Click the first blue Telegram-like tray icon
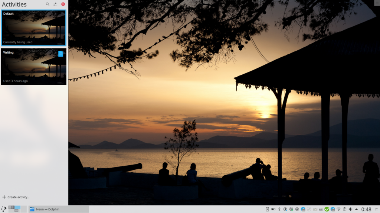Screen dimensions: 380x213 pos(303,209)
